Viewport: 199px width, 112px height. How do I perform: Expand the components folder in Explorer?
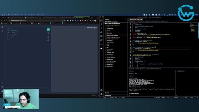coord(109,41)
